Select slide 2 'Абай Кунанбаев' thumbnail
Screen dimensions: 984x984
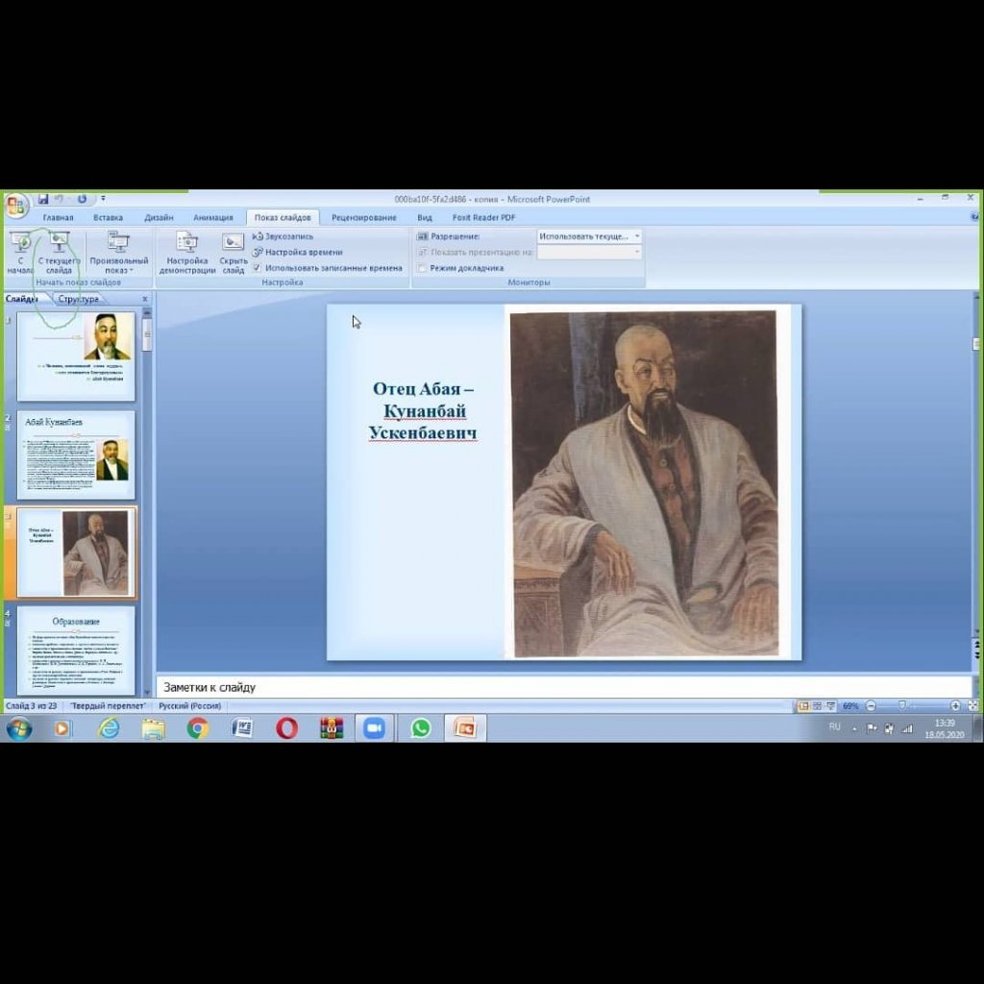pyautogui.click(x=76, y=455)
